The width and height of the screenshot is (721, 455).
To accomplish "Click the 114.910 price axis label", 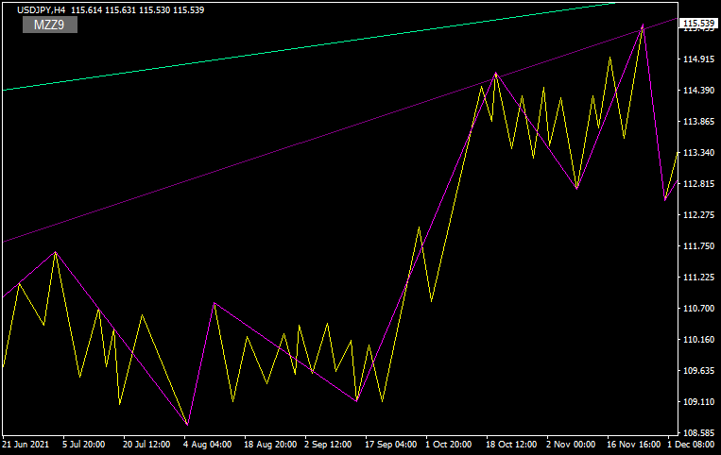I will click(698, 59).
